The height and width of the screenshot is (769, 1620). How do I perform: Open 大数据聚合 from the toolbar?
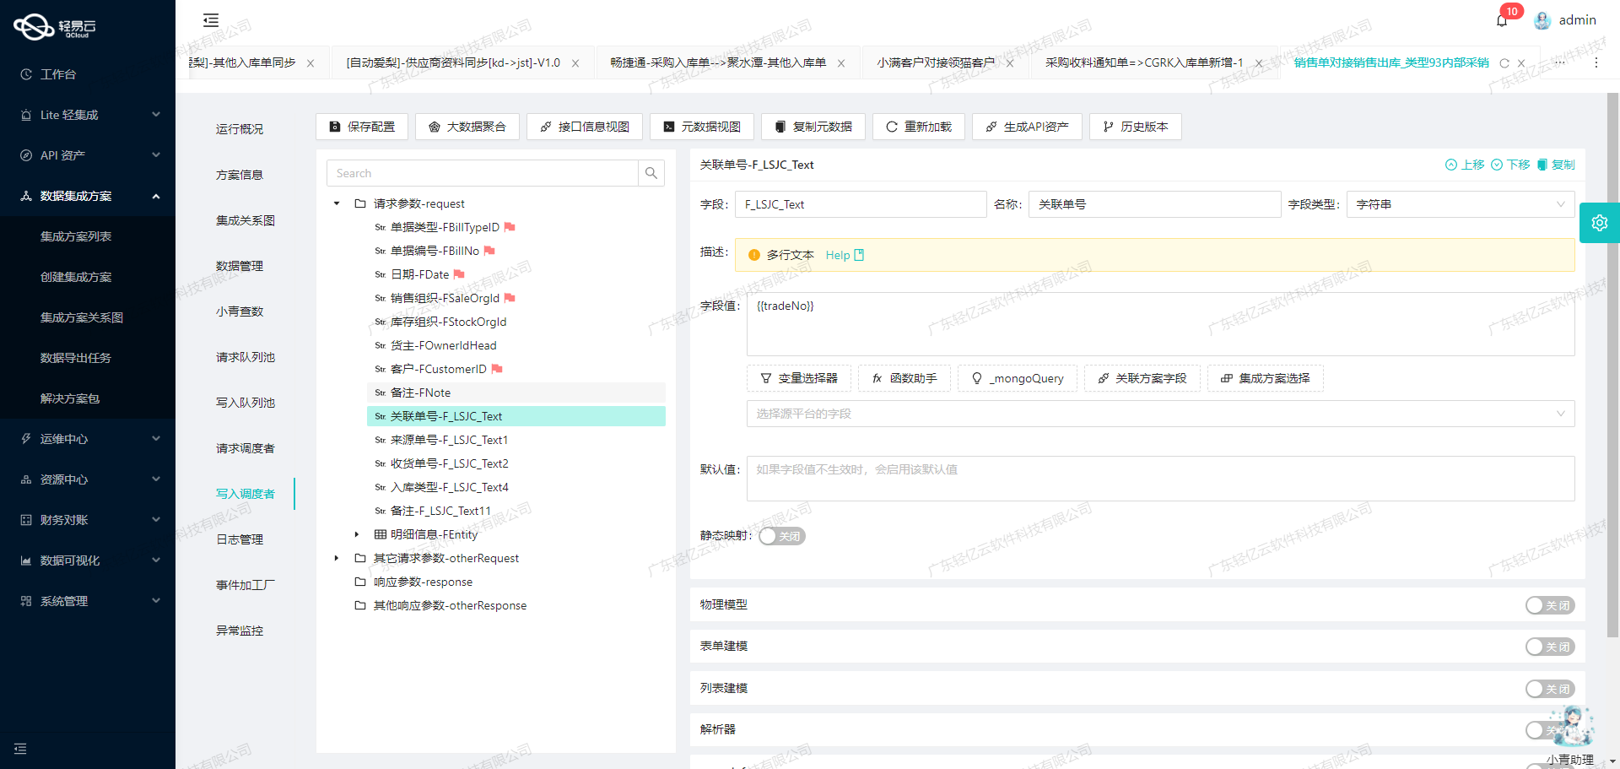click(x=467, y=127)
